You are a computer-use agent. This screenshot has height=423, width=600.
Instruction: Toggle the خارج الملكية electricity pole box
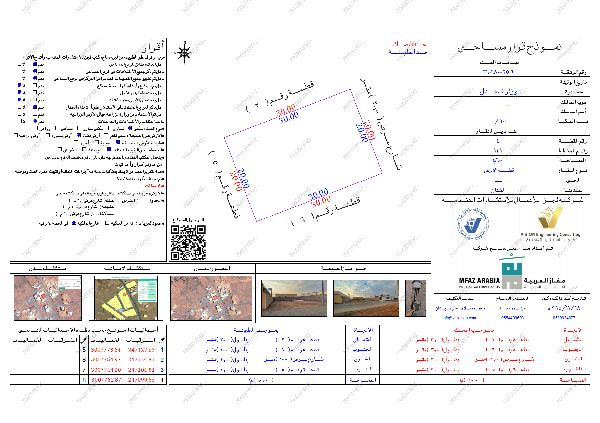74,223
